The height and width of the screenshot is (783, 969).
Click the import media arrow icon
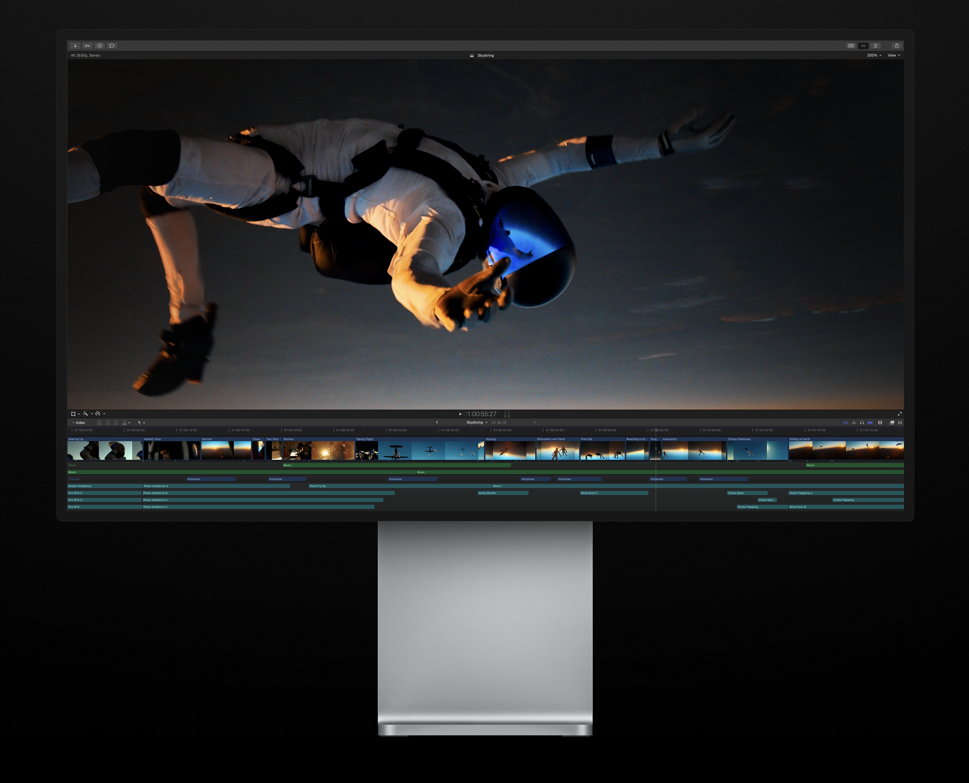(x=75, y=46)
